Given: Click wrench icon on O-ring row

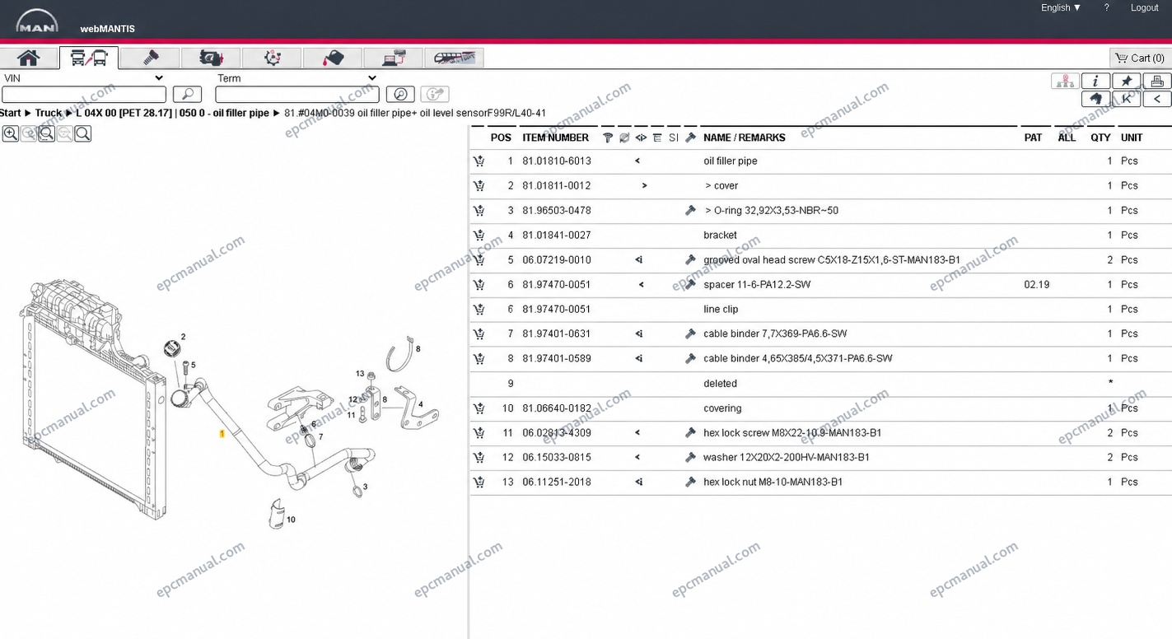Looking at the screenshot, I should (690, 211).
